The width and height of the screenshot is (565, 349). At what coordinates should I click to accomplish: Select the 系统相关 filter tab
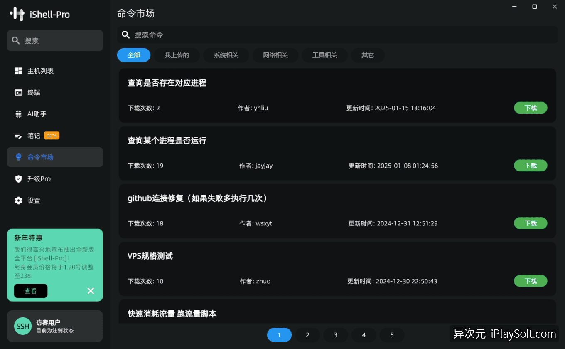pyautogui.click(x=226, y=55)
